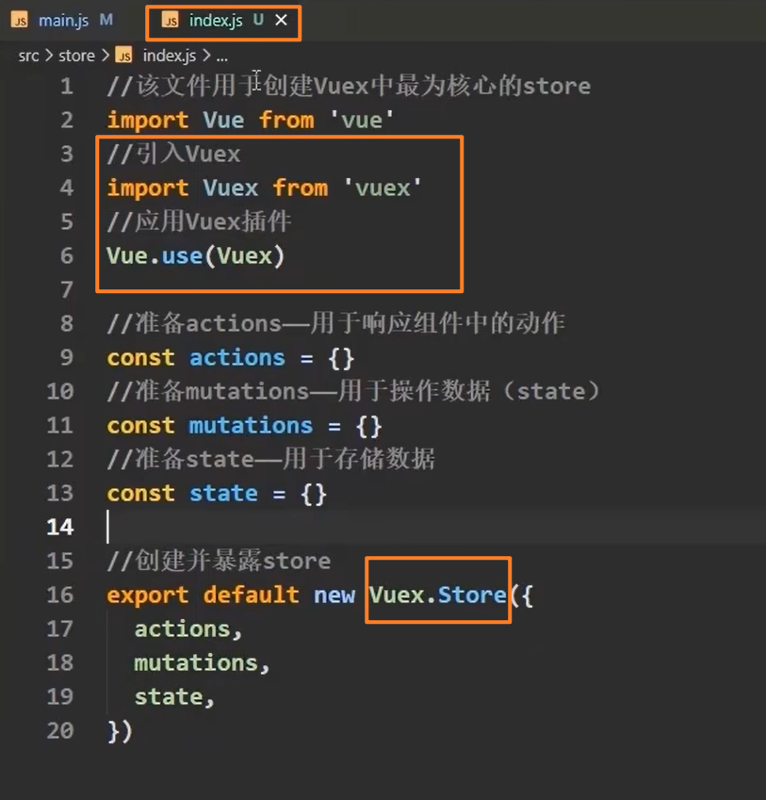766x800 pixels.
Task: Click 'state,' on line 19
Action: [x=174, y=697]
